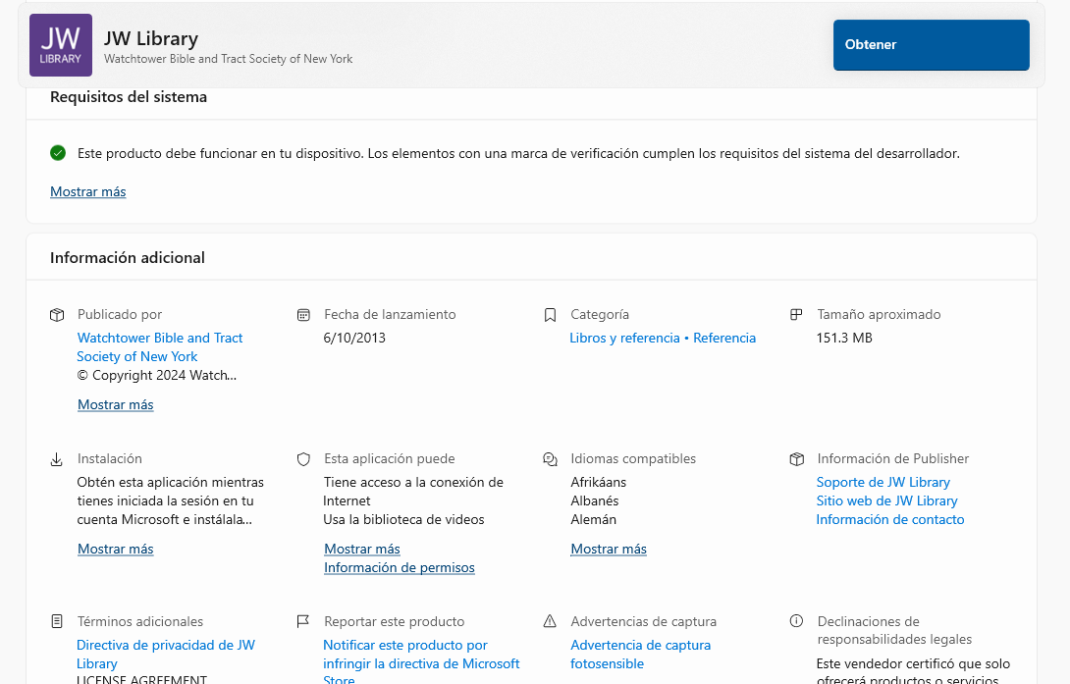Click the Idiomas compatibles language icon

tap(550, 459)
